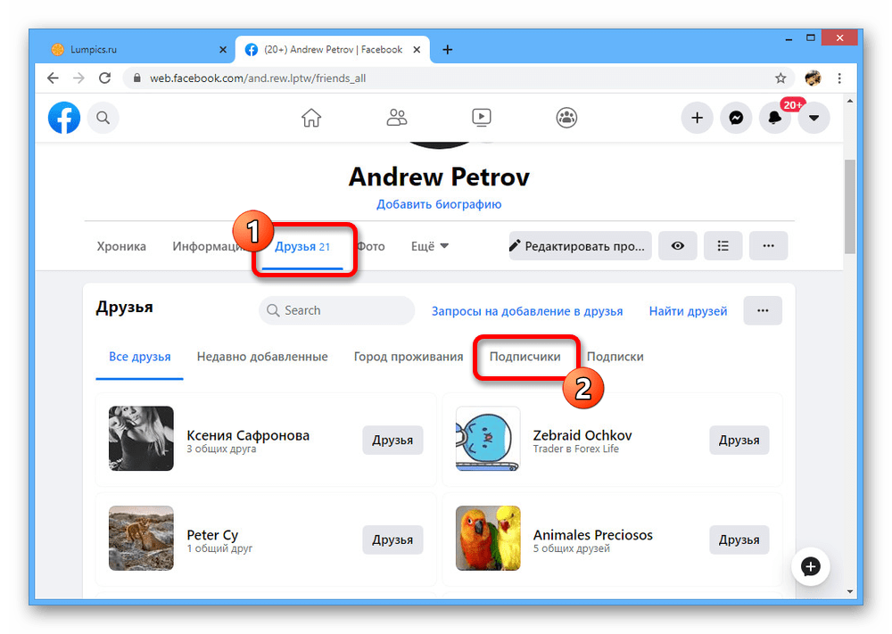
Task: Click the Facebook logo icon
Action: pos(63,118)
